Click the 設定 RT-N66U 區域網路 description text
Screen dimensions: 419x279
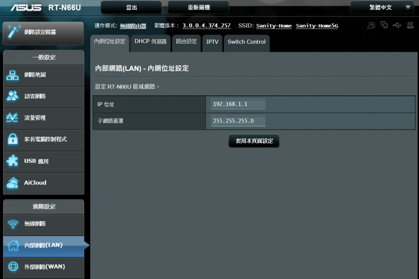point(127,87)
